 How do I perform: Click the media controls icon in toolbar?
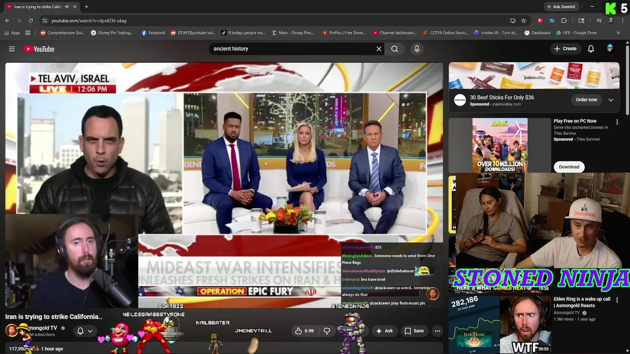tap(599, 21)
